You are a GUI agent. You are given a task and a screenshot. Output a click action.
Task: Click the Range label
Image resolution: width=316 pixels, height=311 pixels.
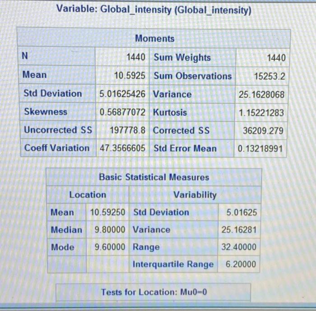pyautogui.click(x=146, y=247)
